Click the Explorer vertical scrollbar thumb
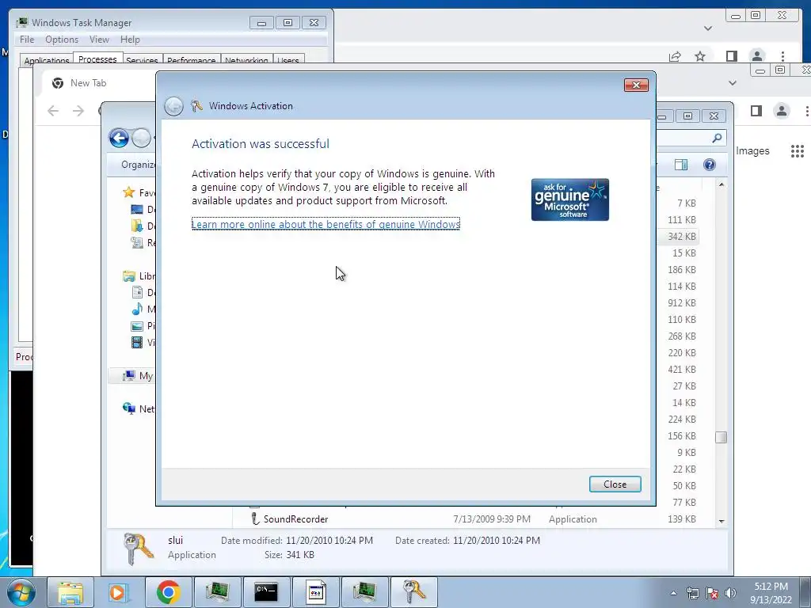The height and width of the screenshot is (608, 811). [x=722, y=437]
